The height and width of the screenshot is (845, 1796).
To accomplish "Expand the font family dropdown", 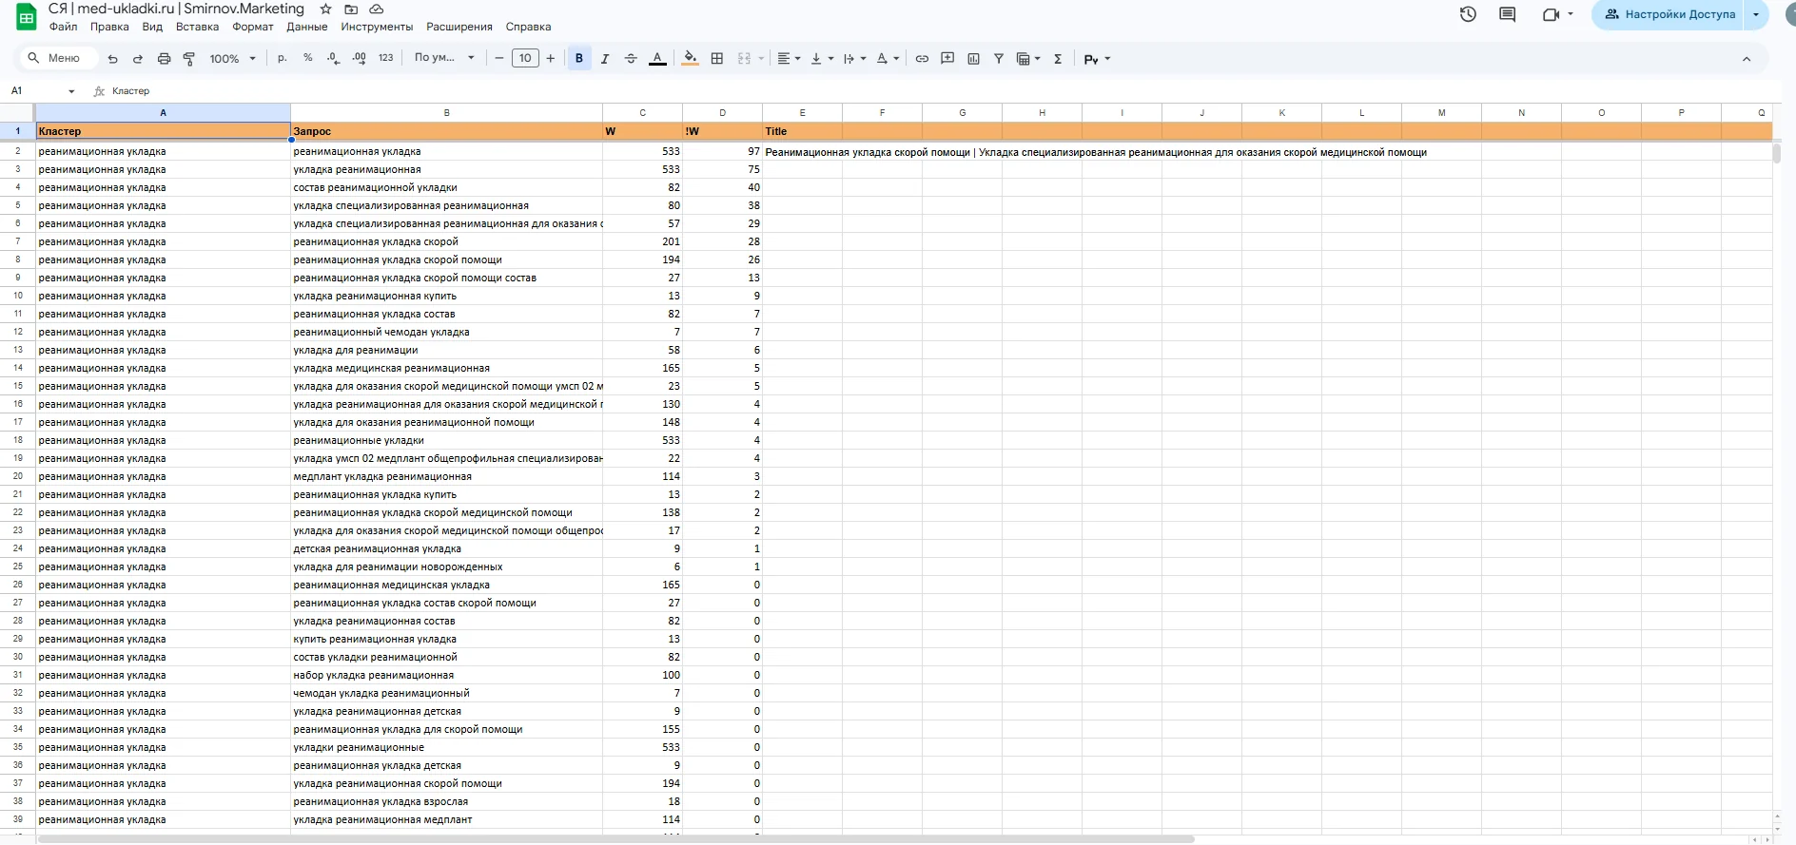I will pos(444,58).
